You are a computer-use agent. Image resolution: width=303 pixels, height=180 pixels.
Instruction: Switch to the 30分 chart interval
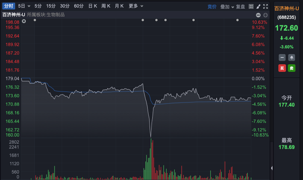[65, 6]
